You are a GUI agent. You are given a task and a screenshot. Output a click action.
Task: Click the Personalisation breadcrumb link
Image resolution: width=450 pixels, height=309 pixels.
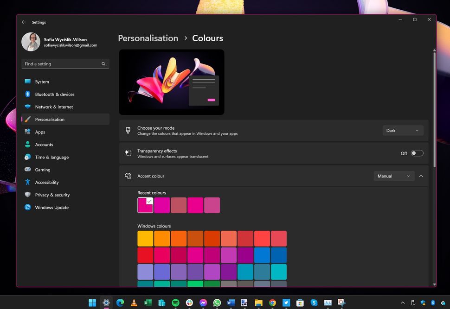148,38
